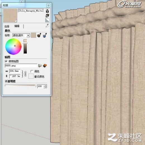
Task: Close the 材质 materials panel
Action: tap(48, 6)
